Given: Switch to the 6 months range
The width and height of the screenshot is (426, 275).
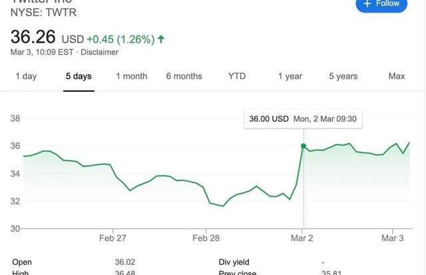Looking at the screenshot, I should point(184,76).
